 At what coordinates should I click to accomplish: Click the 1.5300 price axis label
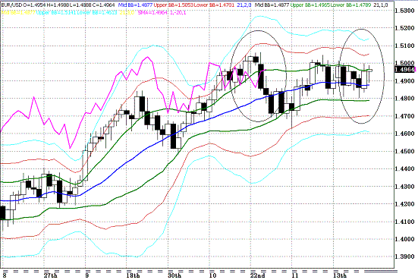(405, 11)
